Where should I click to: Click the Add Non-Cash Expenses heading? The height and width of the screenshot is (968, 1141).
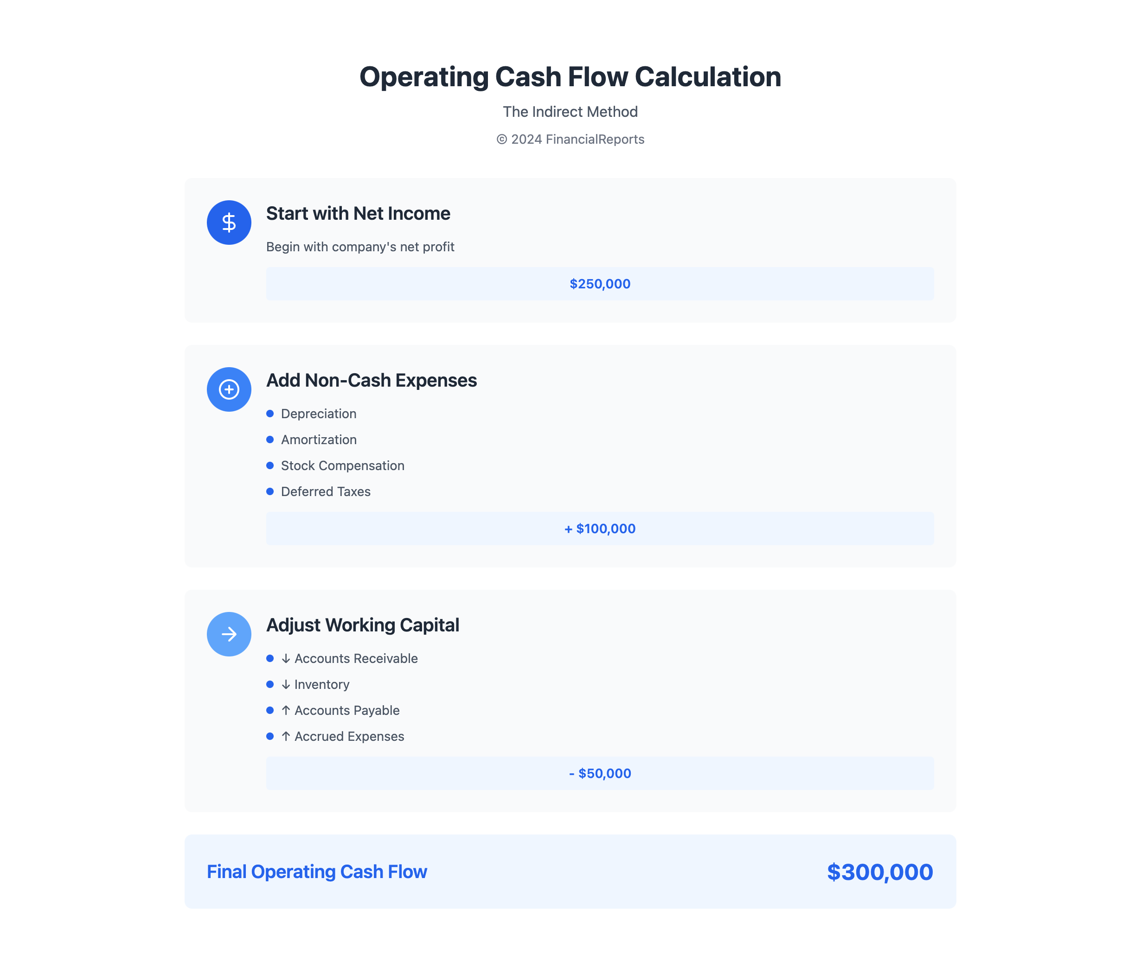[x=371, y=380]
